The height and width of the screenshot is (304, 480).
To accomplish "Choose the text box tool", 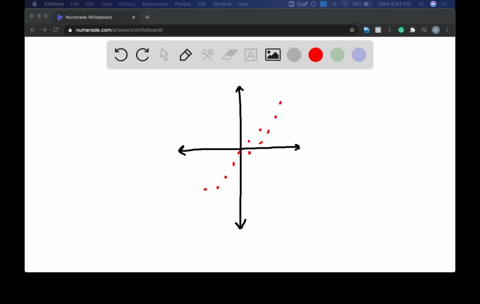I will pos(251,55).
